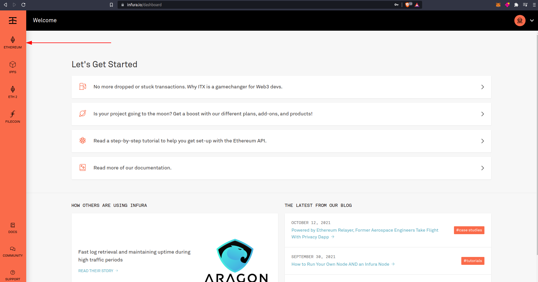The height and width of the screenshot is (282, 538).
Task: Click the Brave Rewards triangle icon
Action: coord(417,5)
